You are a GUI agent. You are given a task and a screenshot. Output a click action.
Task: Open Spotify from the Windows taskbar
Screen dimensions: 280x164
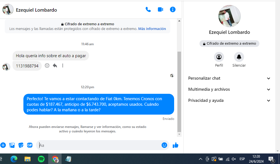tap(41, 159)
